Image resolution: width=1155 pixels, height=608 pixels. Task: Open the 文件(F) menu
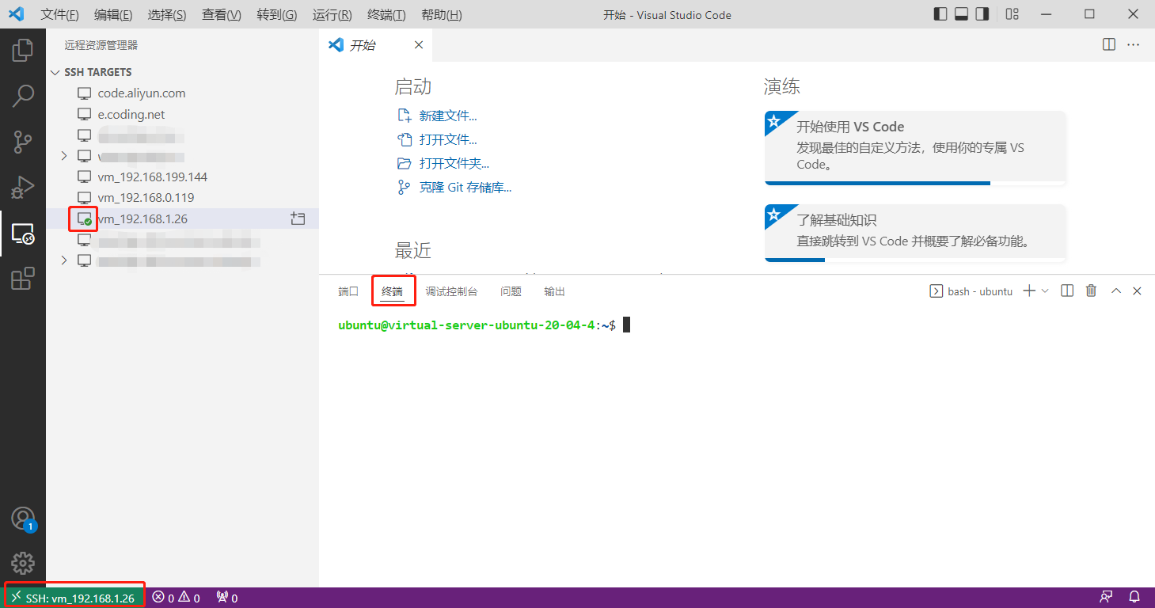pos(59,15)
